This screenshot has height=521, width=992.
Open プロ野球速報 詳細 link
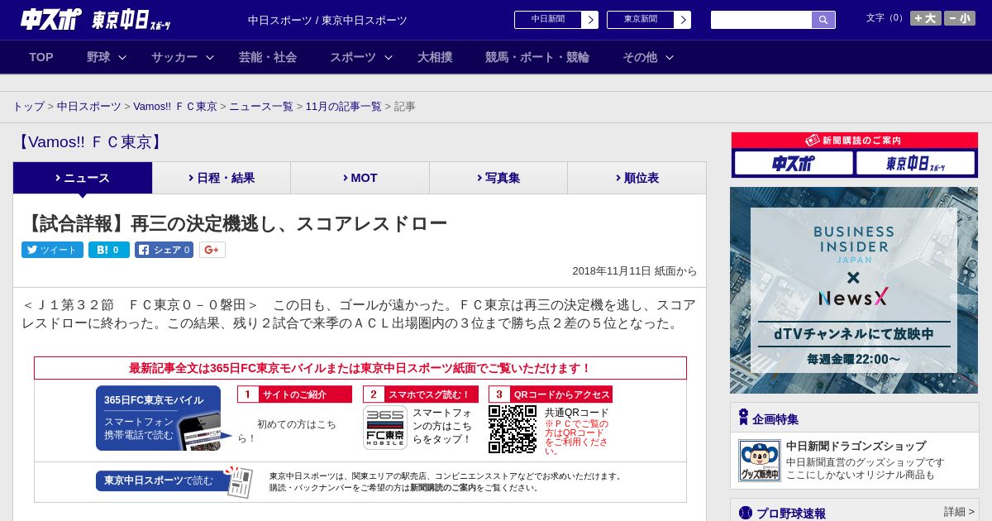959,512
